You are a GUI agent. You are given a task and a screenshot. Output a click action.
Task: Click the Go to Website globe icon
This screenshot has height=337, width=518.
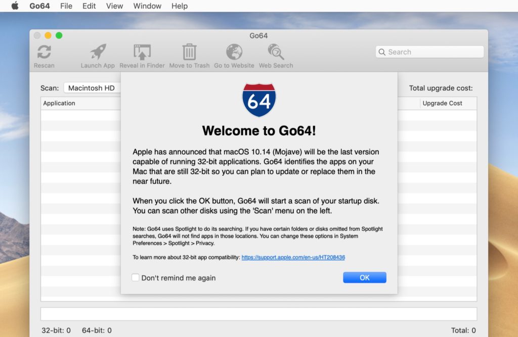point(234,52)
